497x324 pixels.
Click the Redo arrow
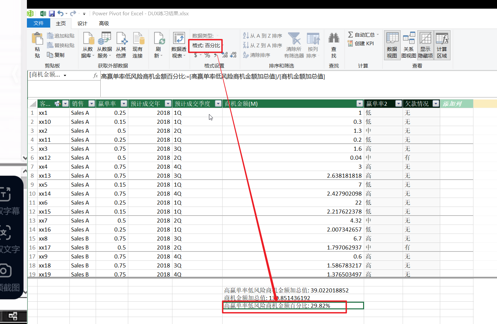click(x=73, y=14)
